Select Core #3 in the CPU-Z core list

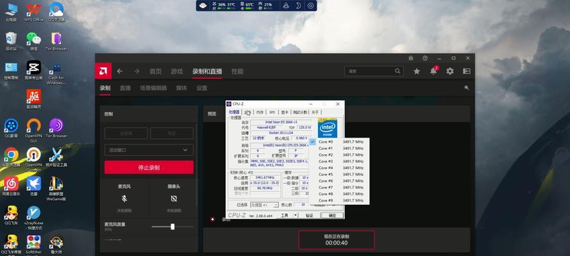339,161
